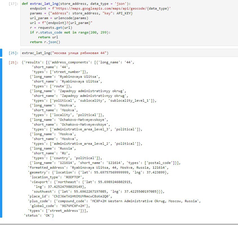Click the 'RU' short_name value
This screenshot has width=238, height=225.
tap(64, 153)
